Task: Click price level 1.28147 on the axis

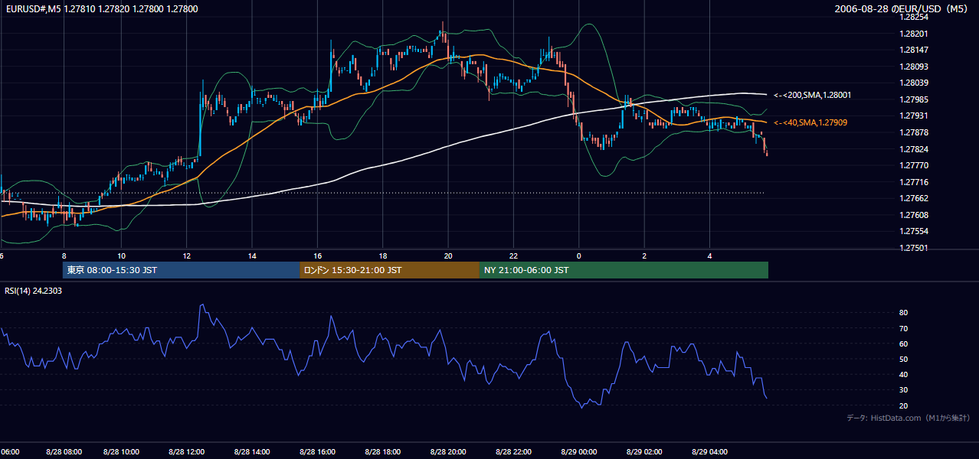Action: click(x=915, y=50)
